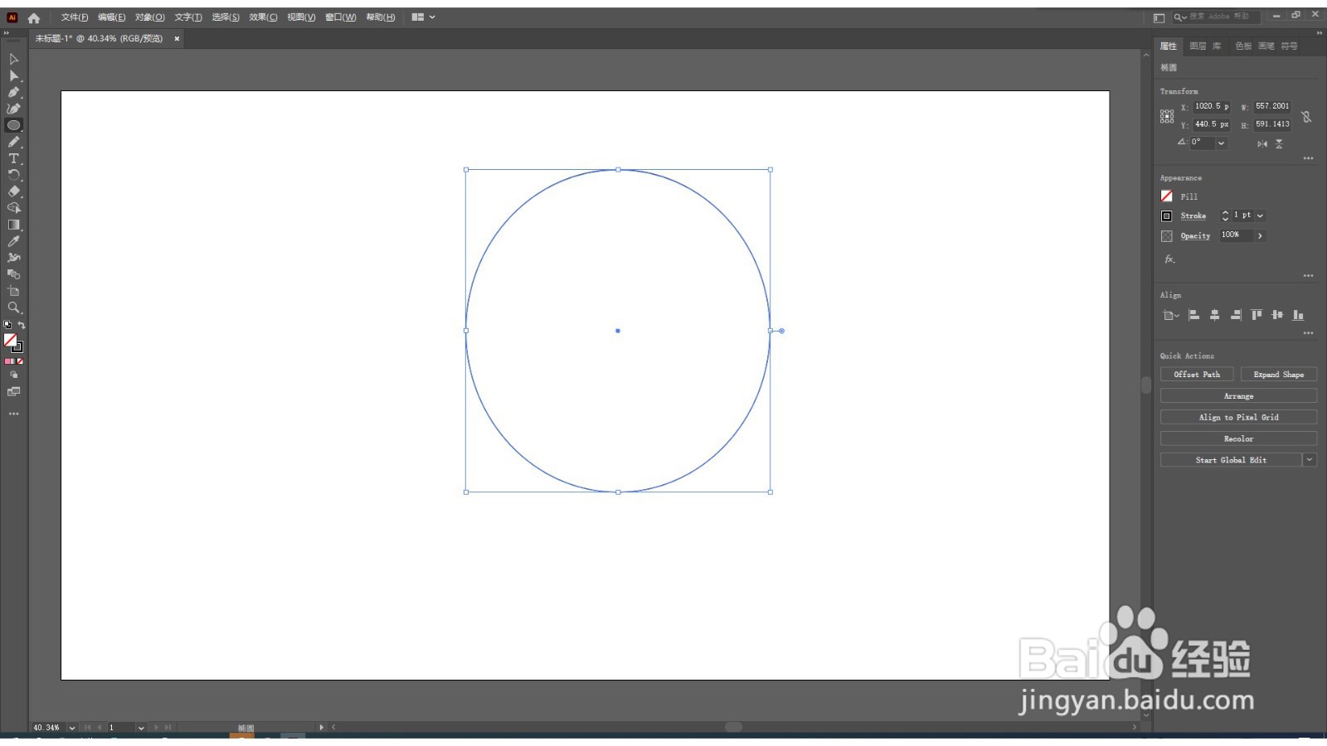This screenshot has height=746, width=1327.
Task: Click the Expand Shape button
Action: (x=1279, y=375)
